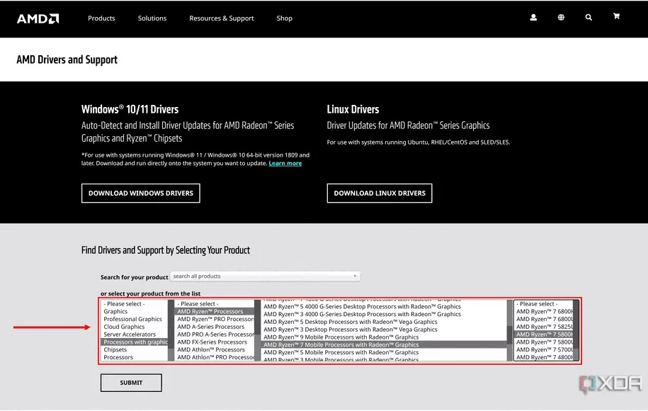Viewport: 648px width, 411px height.
Task: Open the shopping cart icon
Action: point(616,17)
